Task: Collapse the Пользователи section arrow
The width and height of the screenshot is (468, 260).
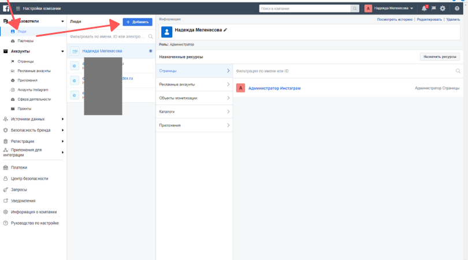Action: [x=62, y=21]
